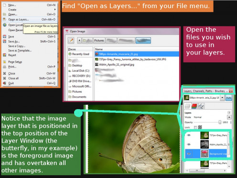Open the image selector dropdown arrow
The height and width of the screenshot is (178, 237).
(x=222, y=98)
